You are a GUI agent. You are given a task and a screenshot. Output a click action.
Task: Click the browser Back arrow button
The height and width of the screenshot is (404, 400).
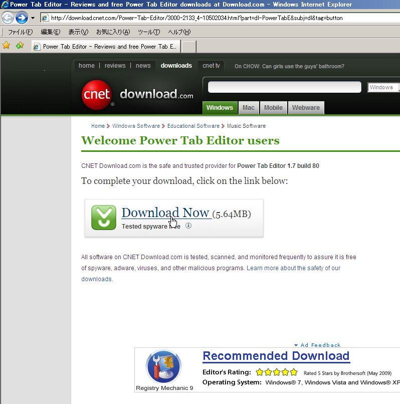(x=8, y=18)
